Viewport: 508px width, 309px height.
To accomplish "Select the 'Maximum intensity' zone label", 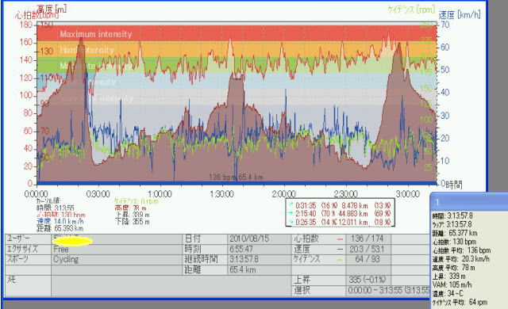I will tap(96, 34).
